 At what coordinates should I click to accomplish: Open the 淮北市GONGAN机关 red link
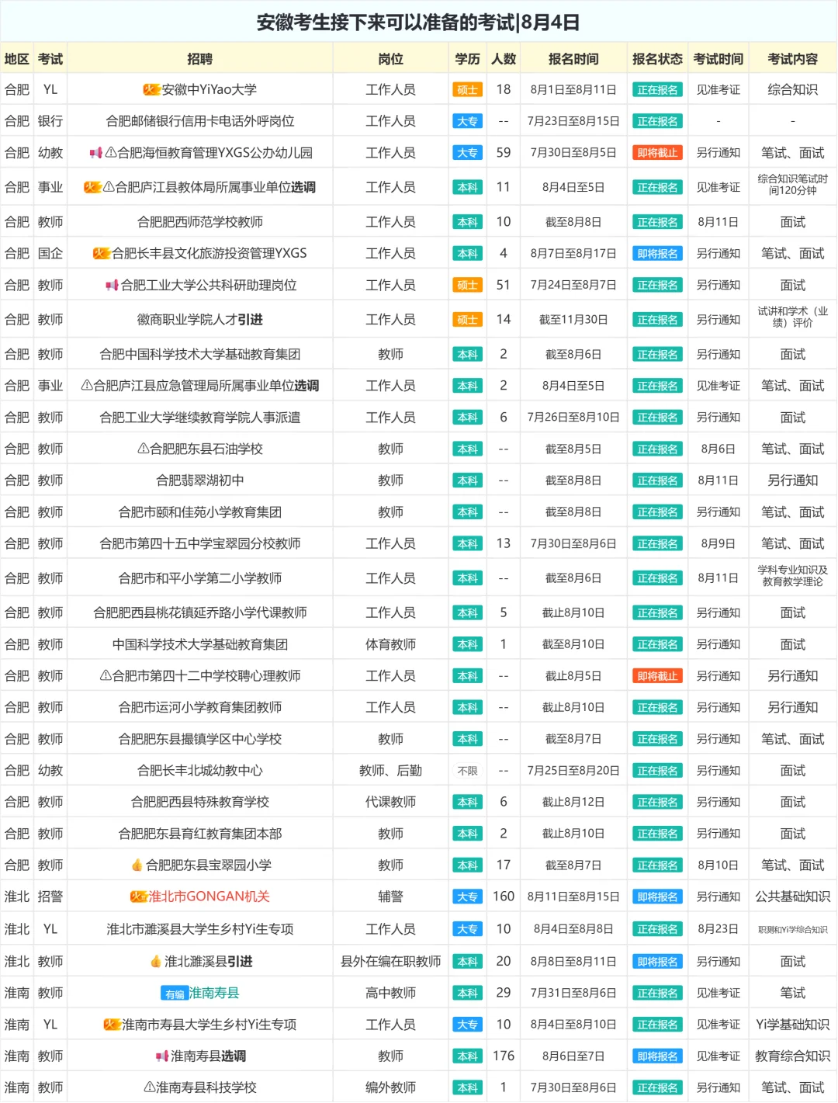[x=209, y=897]
